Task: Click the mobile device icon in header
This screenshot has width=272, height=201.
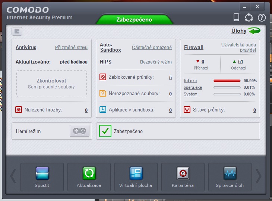Action: coord(236,17)
